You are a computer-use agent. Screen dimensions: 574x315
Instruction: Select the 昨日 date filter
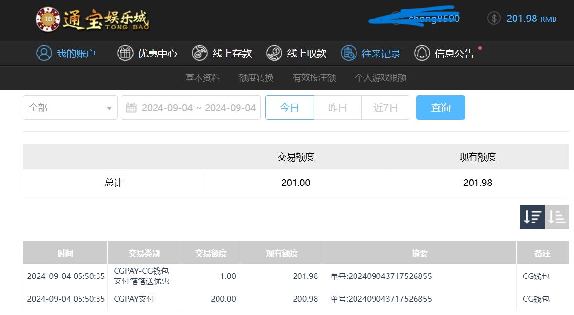(x=337, y=108)
